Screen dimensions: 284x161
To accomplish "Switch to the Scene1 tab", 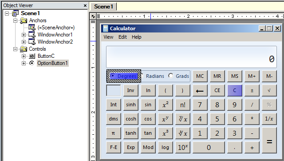I will point(103,7).
